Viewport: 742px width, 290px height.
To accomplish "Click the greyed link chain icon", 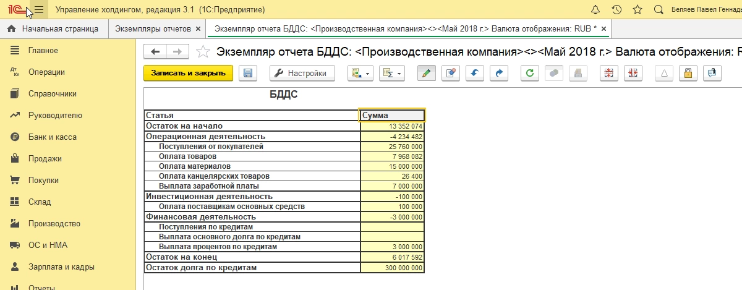I will 553,73.
